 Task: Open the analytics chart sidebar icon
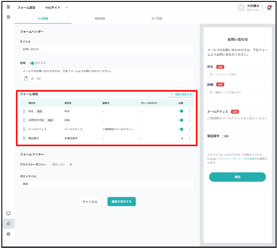8,17
